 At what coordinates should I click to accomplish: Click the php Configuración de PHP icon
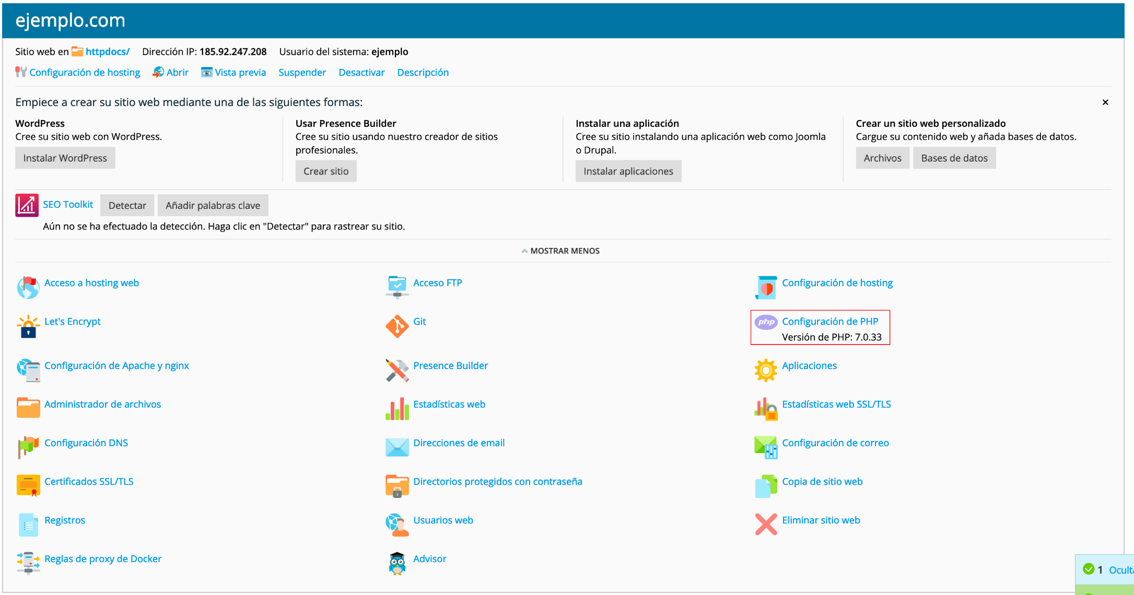tap(766, 322)
